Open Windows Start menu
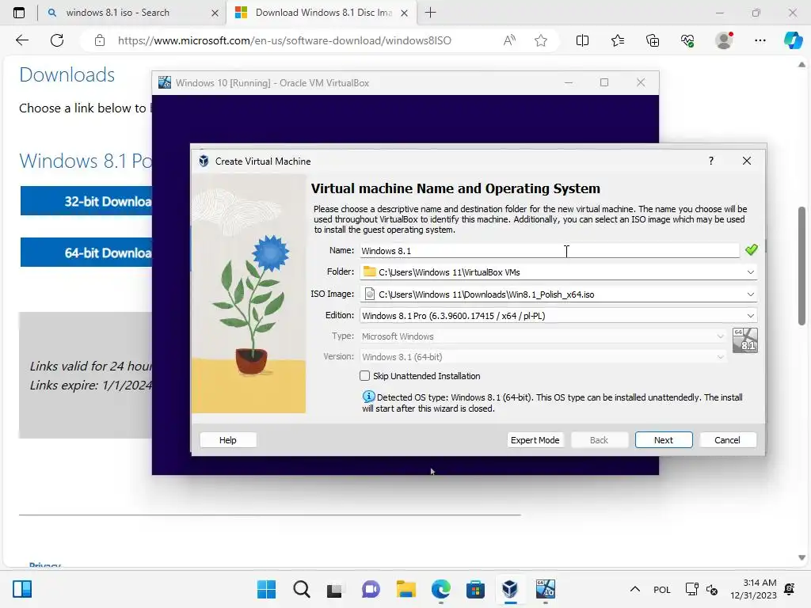This screenshot has height=608, width=811. coord(266,589)
